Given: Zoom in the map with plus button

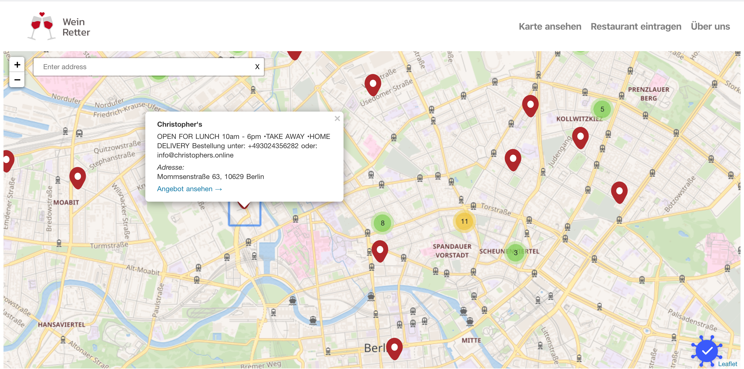Looking at the screenshot, I should (x=17, y=65).
